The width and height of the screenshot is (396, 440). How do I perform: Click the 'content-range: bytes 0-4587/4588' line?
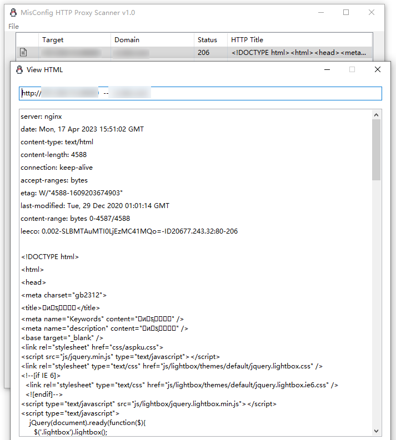pos(76,219)
